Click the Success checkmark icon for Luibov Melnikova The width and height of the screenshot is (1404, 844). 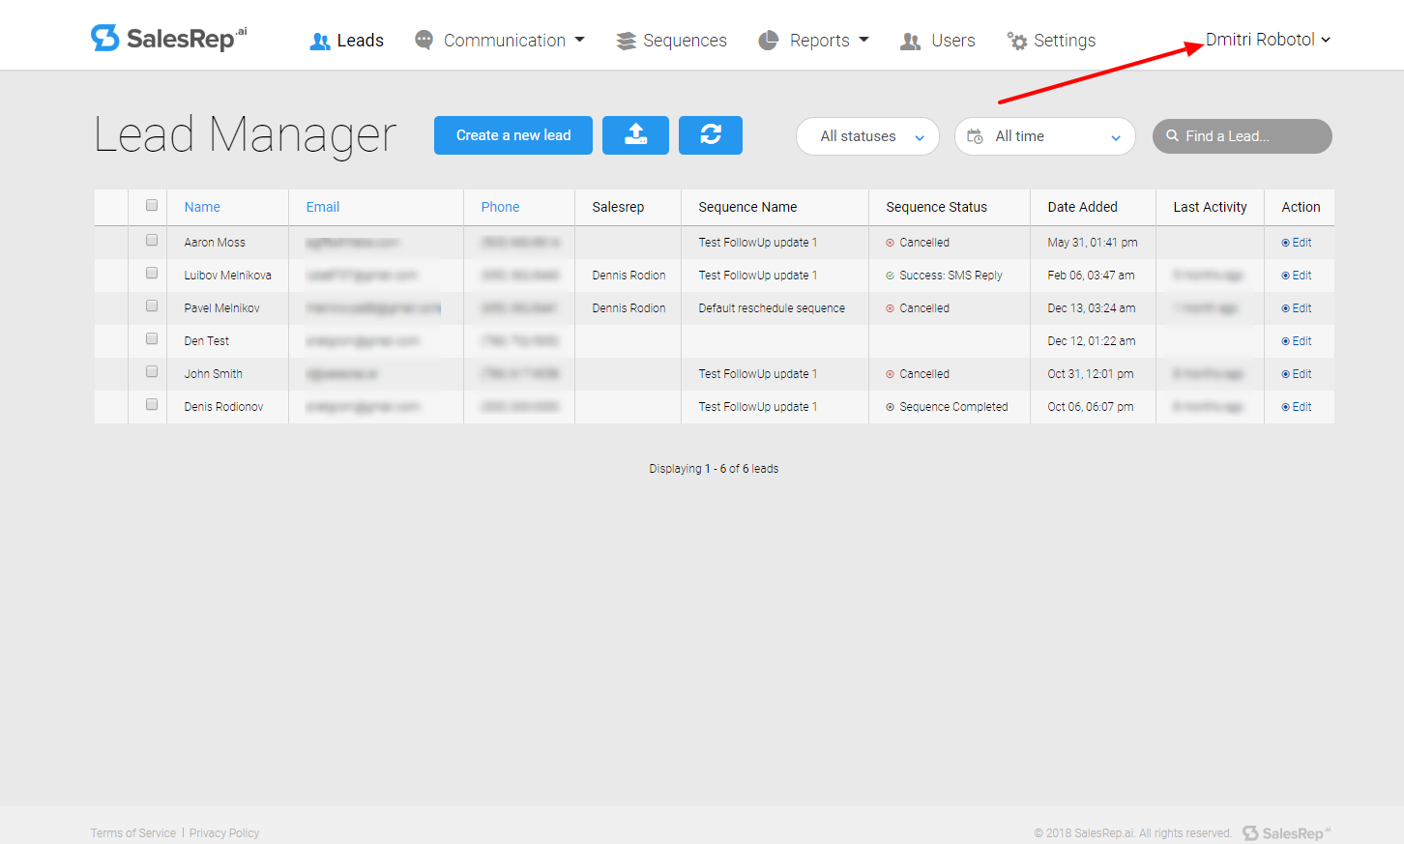tap(890, 276)
